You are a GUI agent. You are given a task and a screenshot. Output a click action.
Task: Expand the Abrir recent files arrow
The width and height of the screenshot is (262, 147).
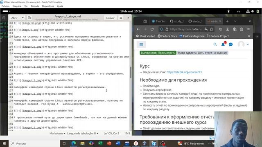[x=23, y=18]
